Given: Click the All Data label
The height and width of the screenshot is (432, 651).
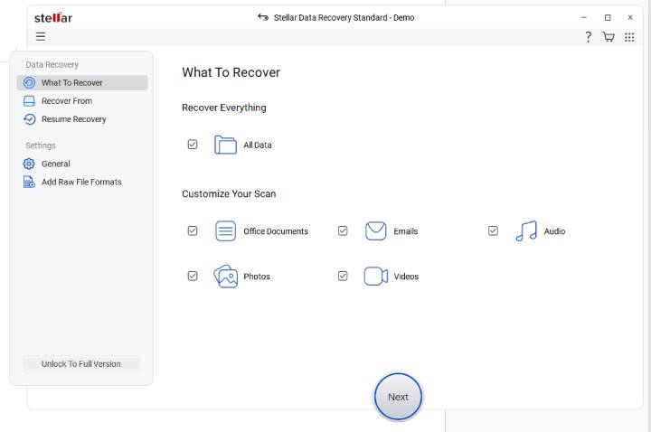Looking at the screenshot, I should [258, 146].
